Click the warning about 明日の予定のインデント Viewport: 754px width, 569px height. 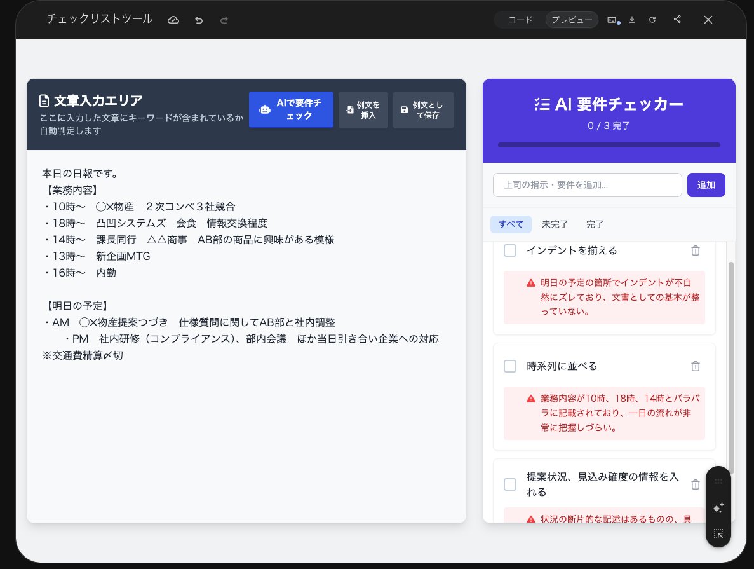605,297
